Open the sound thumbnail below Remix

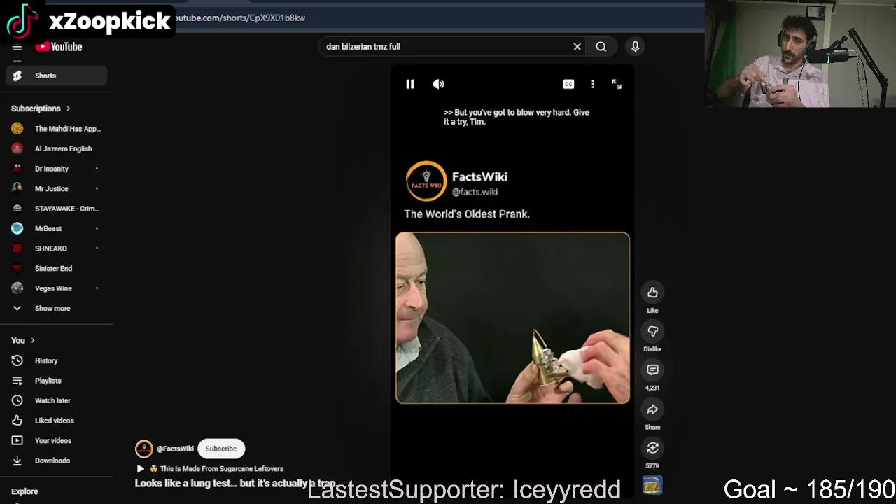tap(652, 485)
